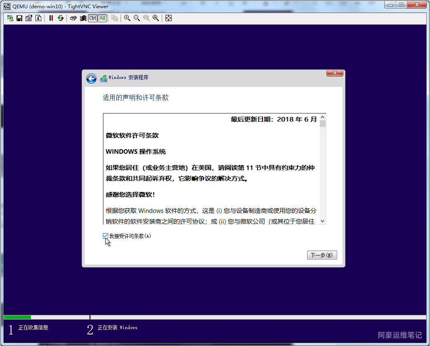Image resolution: width=430 pixels, height=346 pixels.
Task: Uncheck the 我接受许可条款(A) checkbox
Action: [x=105, y=236]
